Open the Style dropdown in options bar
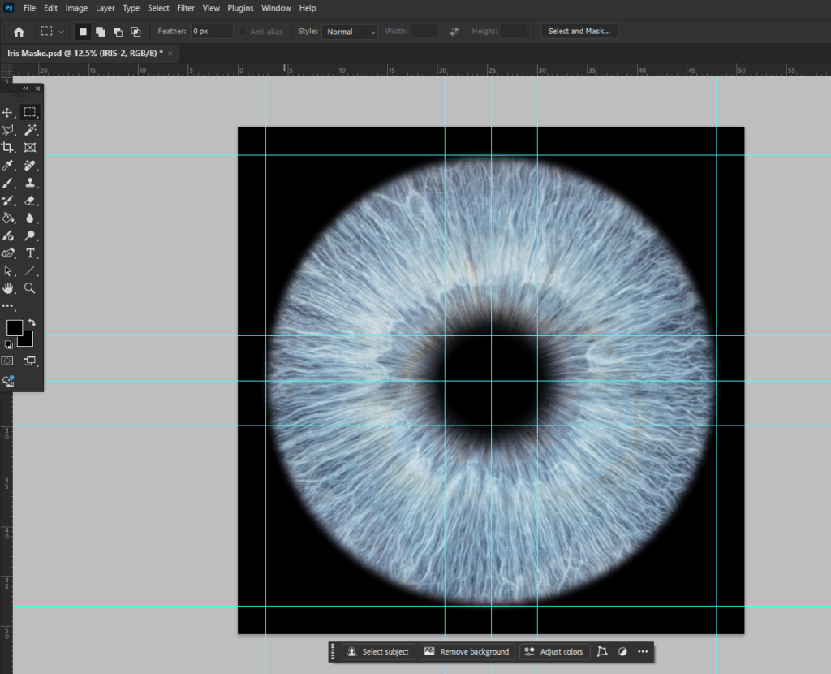Viewport: 831px width, 674px height. [x=349, y=31]
